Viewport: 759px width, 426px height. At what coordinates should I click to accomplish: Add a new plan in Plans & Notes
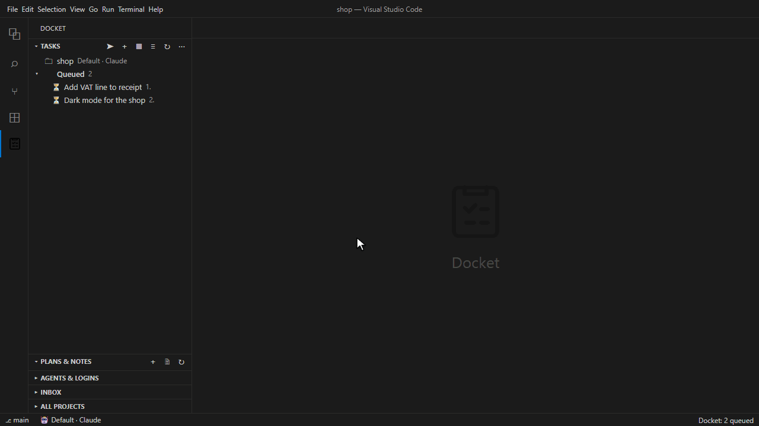pyautogui.click(x=153, y=362)
